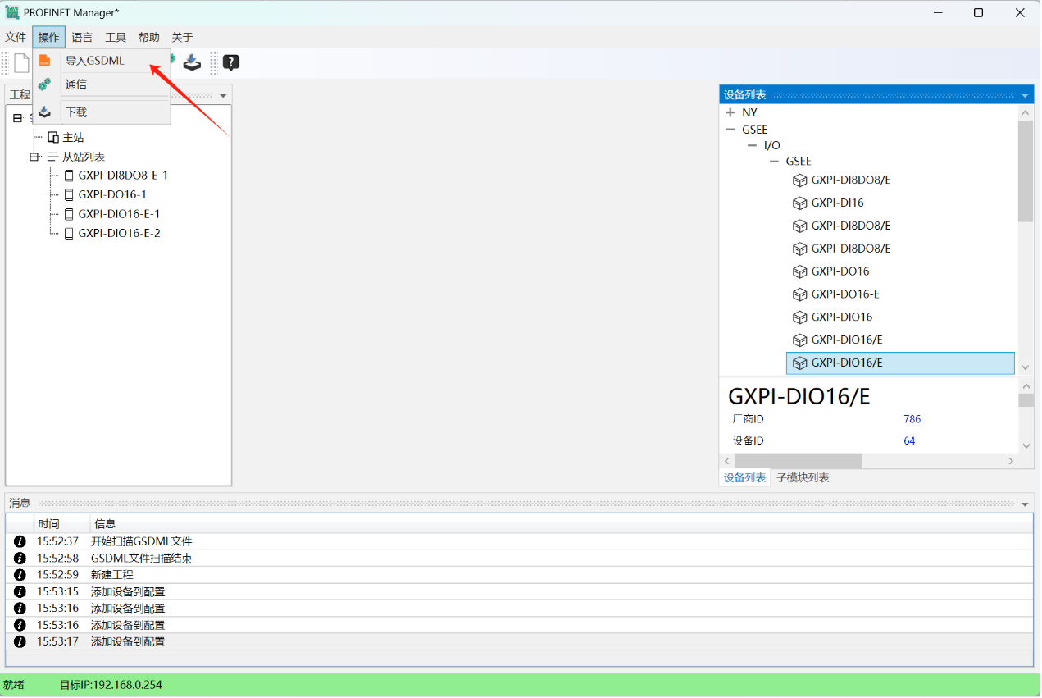Collapse the top-level GSEE vendor node
The width and height of the screenshot is (1042, 698).
point(730,130)
